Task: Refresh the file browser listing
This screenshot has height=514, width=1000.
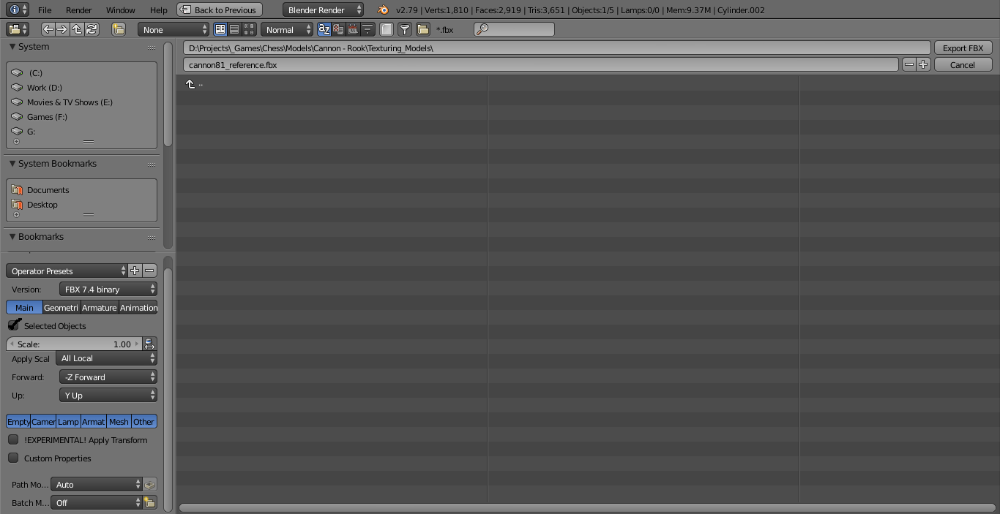Action: [89, 29]
